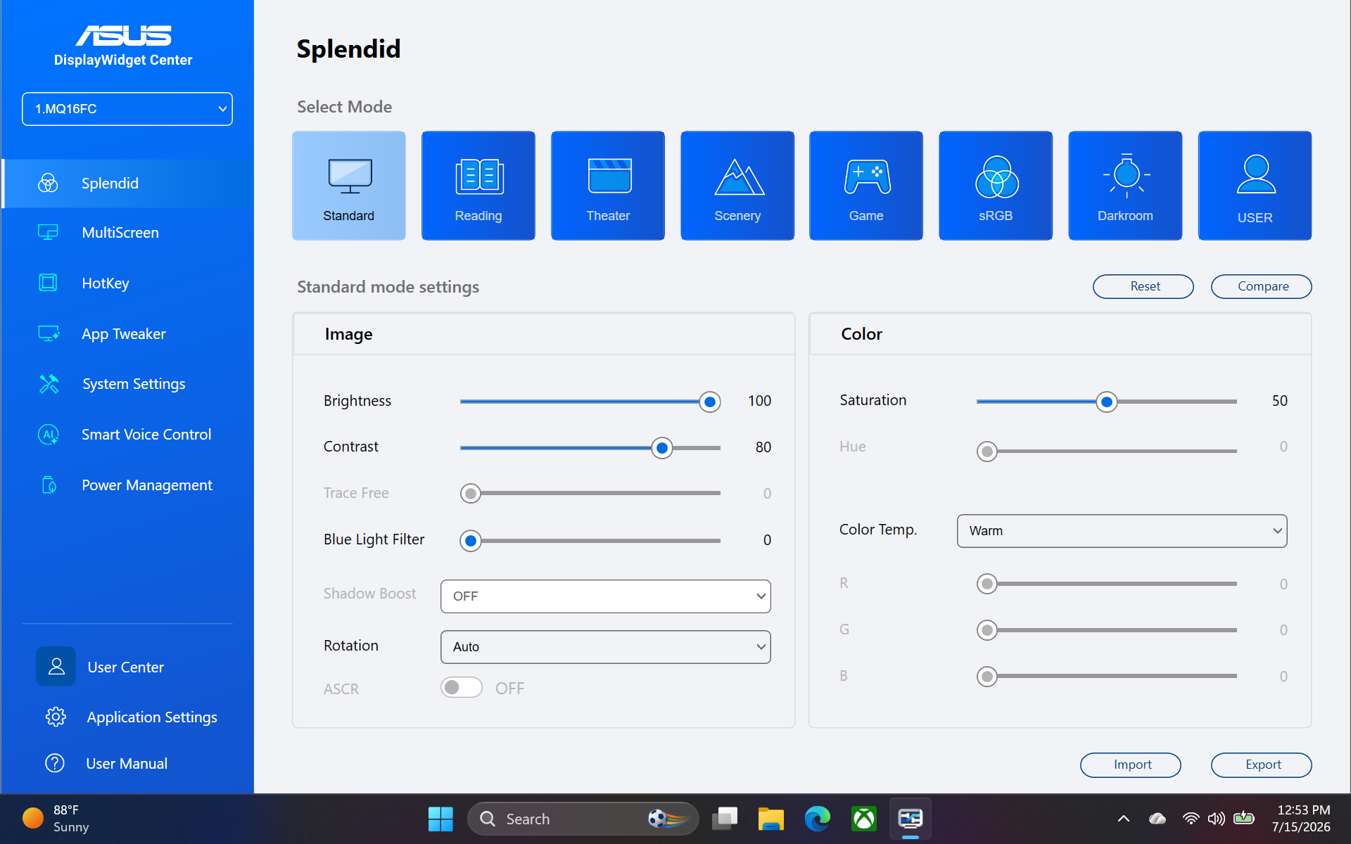The width and height of the screenshot is (1351, 844).
Task: Open the monitor selection dropdown 1.MQ16FC
Action: [127, 109]
